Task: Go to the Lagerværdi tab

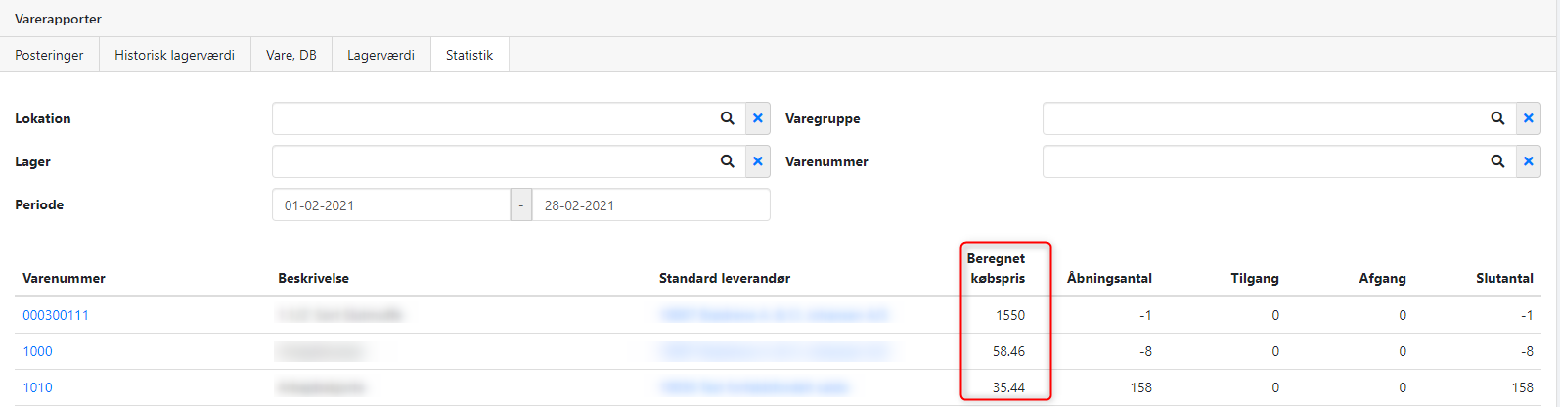Action: tap(380, 55)
